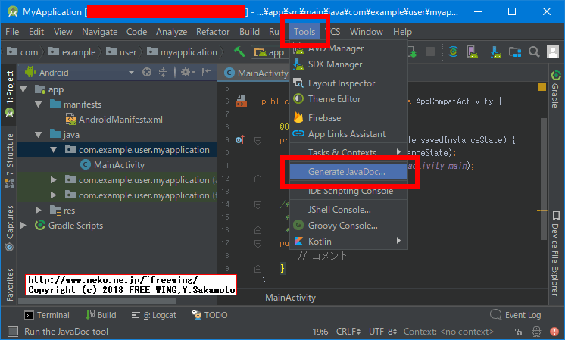Open the Build menu

(249, 32)
